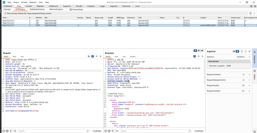Click the Response panel search field
The width and height of the screenshot is (257, 133).
tap(156, 131)
